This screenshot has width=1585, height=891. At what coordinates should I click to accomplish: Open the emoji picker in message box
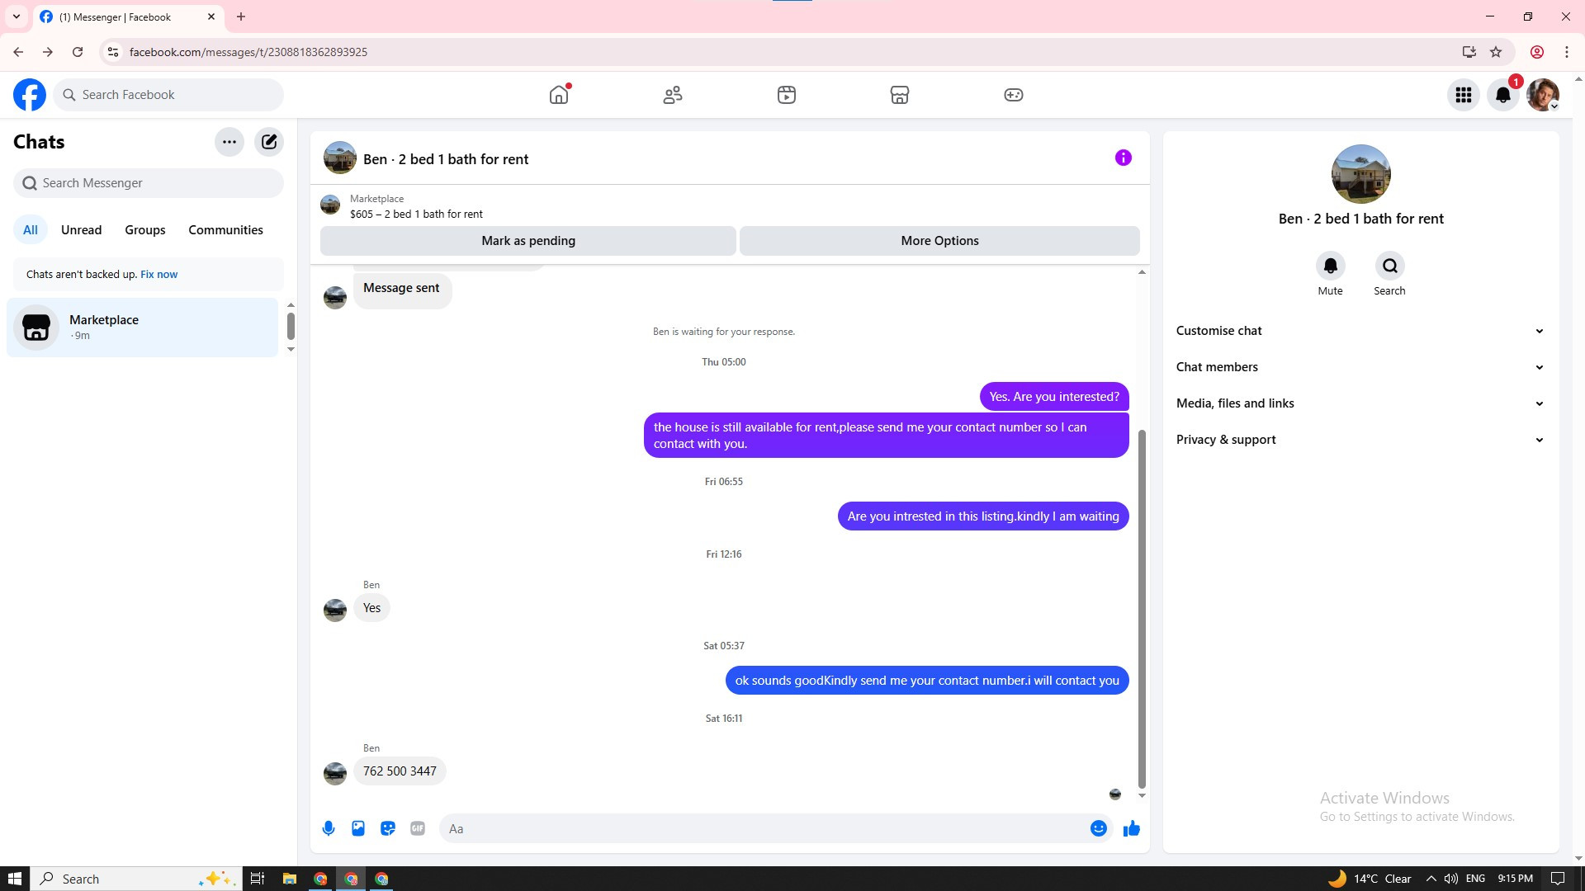(x=1099, y=828)
